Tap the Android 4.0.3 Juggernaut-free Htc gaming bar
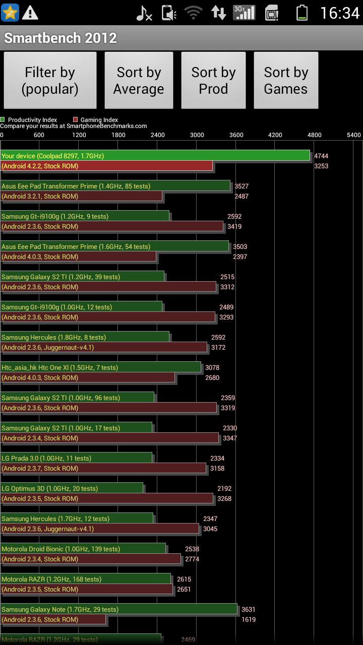363x645 pixels. tap(88, 377)
